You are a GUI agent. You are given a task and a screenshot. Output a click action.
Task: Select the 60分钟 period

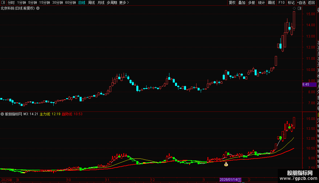coord(71,3)
